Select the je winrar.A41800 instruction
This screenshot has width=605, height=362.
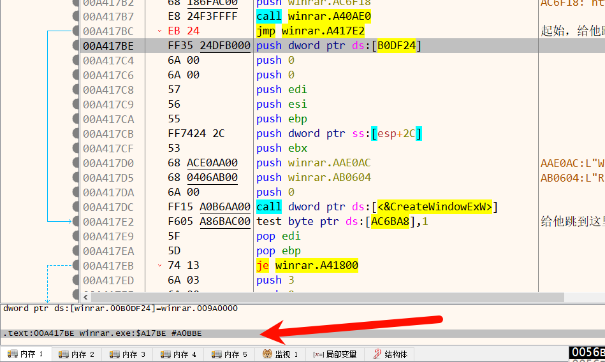[307, 265]
